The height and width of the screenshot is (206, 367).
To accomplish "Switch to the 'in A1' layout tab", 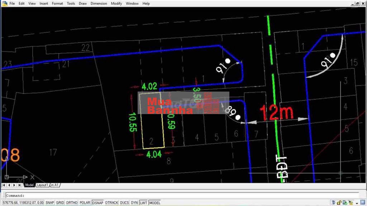I will pyautogui.click(x=55, y=185).
